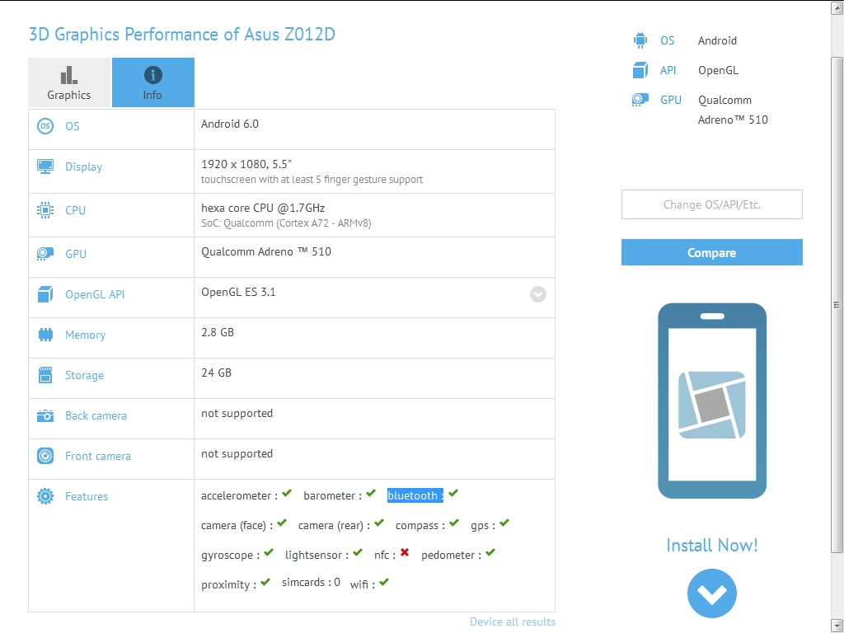Click the Memory chip icon

(x=45, y=335)
